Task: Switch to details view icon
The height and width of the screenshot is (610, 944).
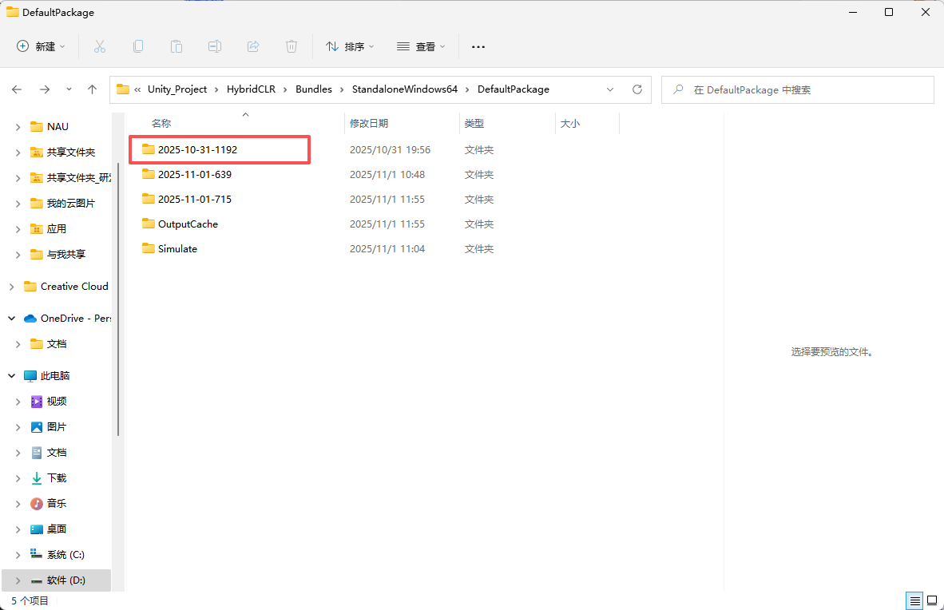Action: click(914, 600)
